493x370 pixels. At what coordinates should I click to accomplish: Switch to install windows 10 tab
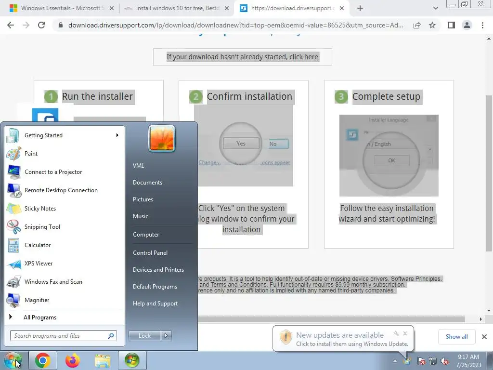(178, 8)
